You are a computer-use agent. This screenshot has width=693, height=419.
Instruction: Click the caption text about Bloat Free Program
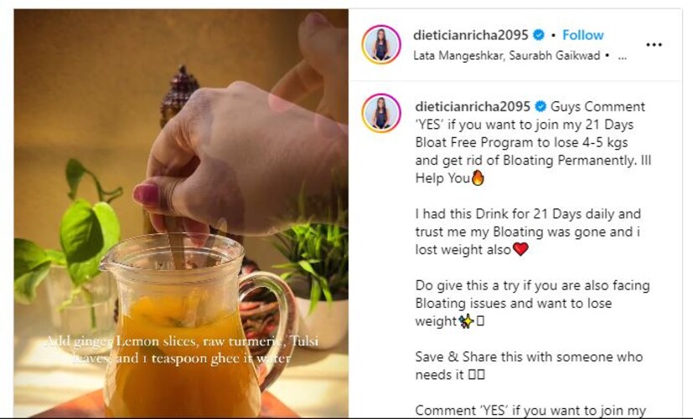tap(533, 142)
